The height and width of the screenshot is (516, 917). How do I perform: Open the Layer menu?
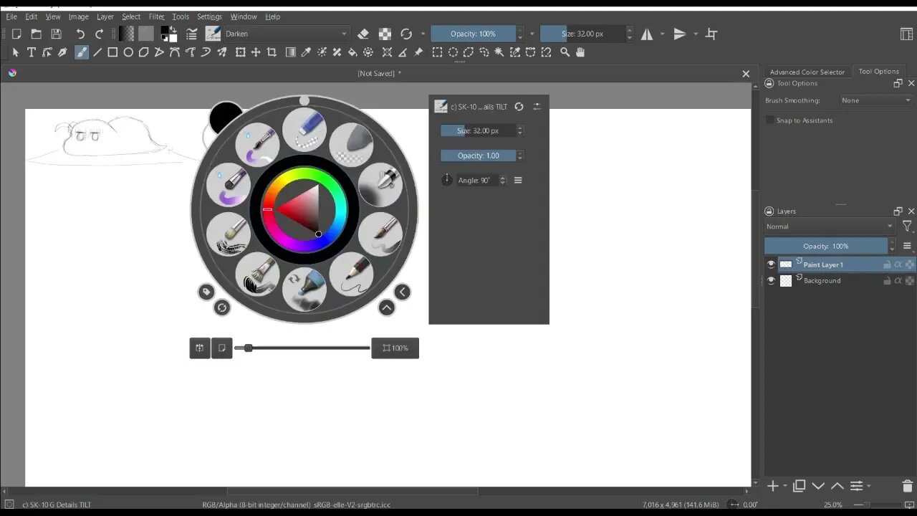click(x=105, y=16)
